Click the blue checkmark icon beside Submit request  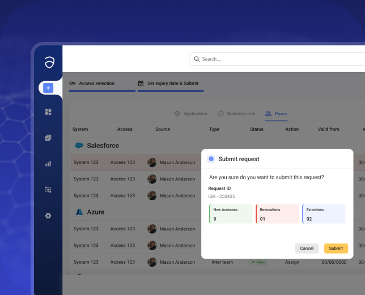(211, 159)
